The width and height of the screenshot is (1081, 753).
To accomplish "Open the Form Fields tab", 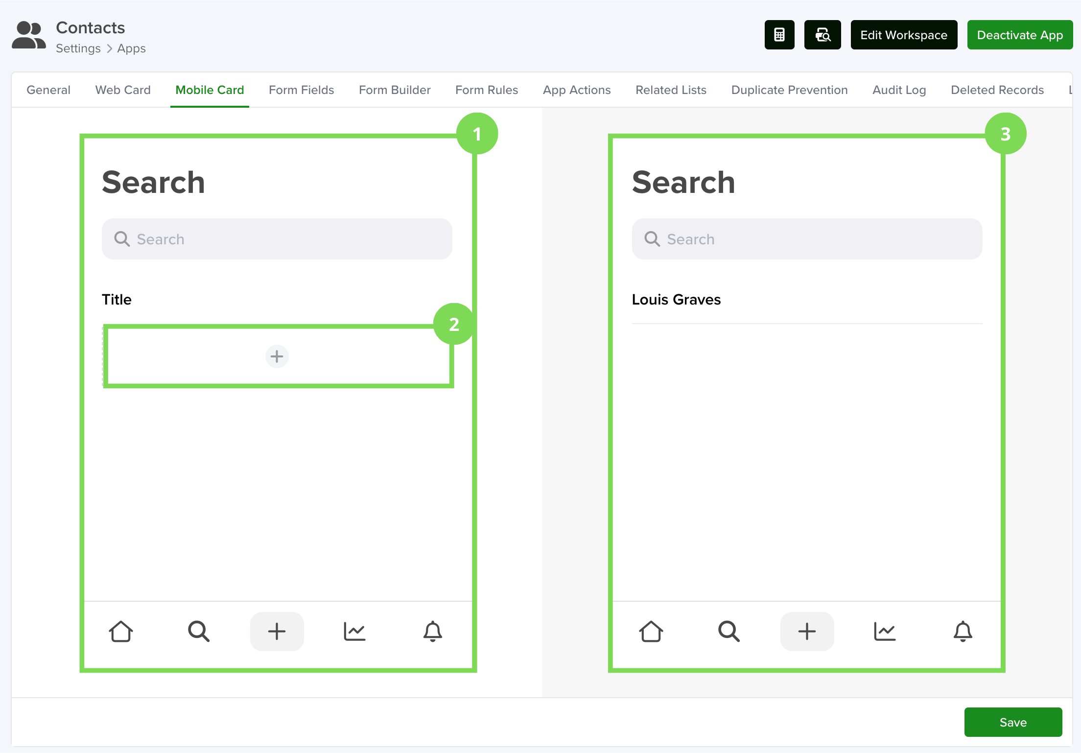I will pos(302,90).
